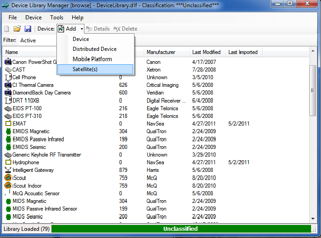Click the EIDS PT-310 chip icon
This screenshot has width=321, height=238.
(8, 116)
